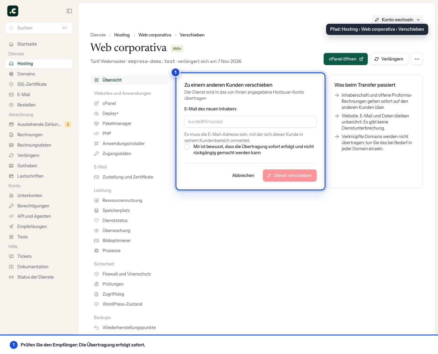The height and width of the screenshot is (354, 438).
Task: Open Zugangsdaten in the service menu
Action: point(129,154)
